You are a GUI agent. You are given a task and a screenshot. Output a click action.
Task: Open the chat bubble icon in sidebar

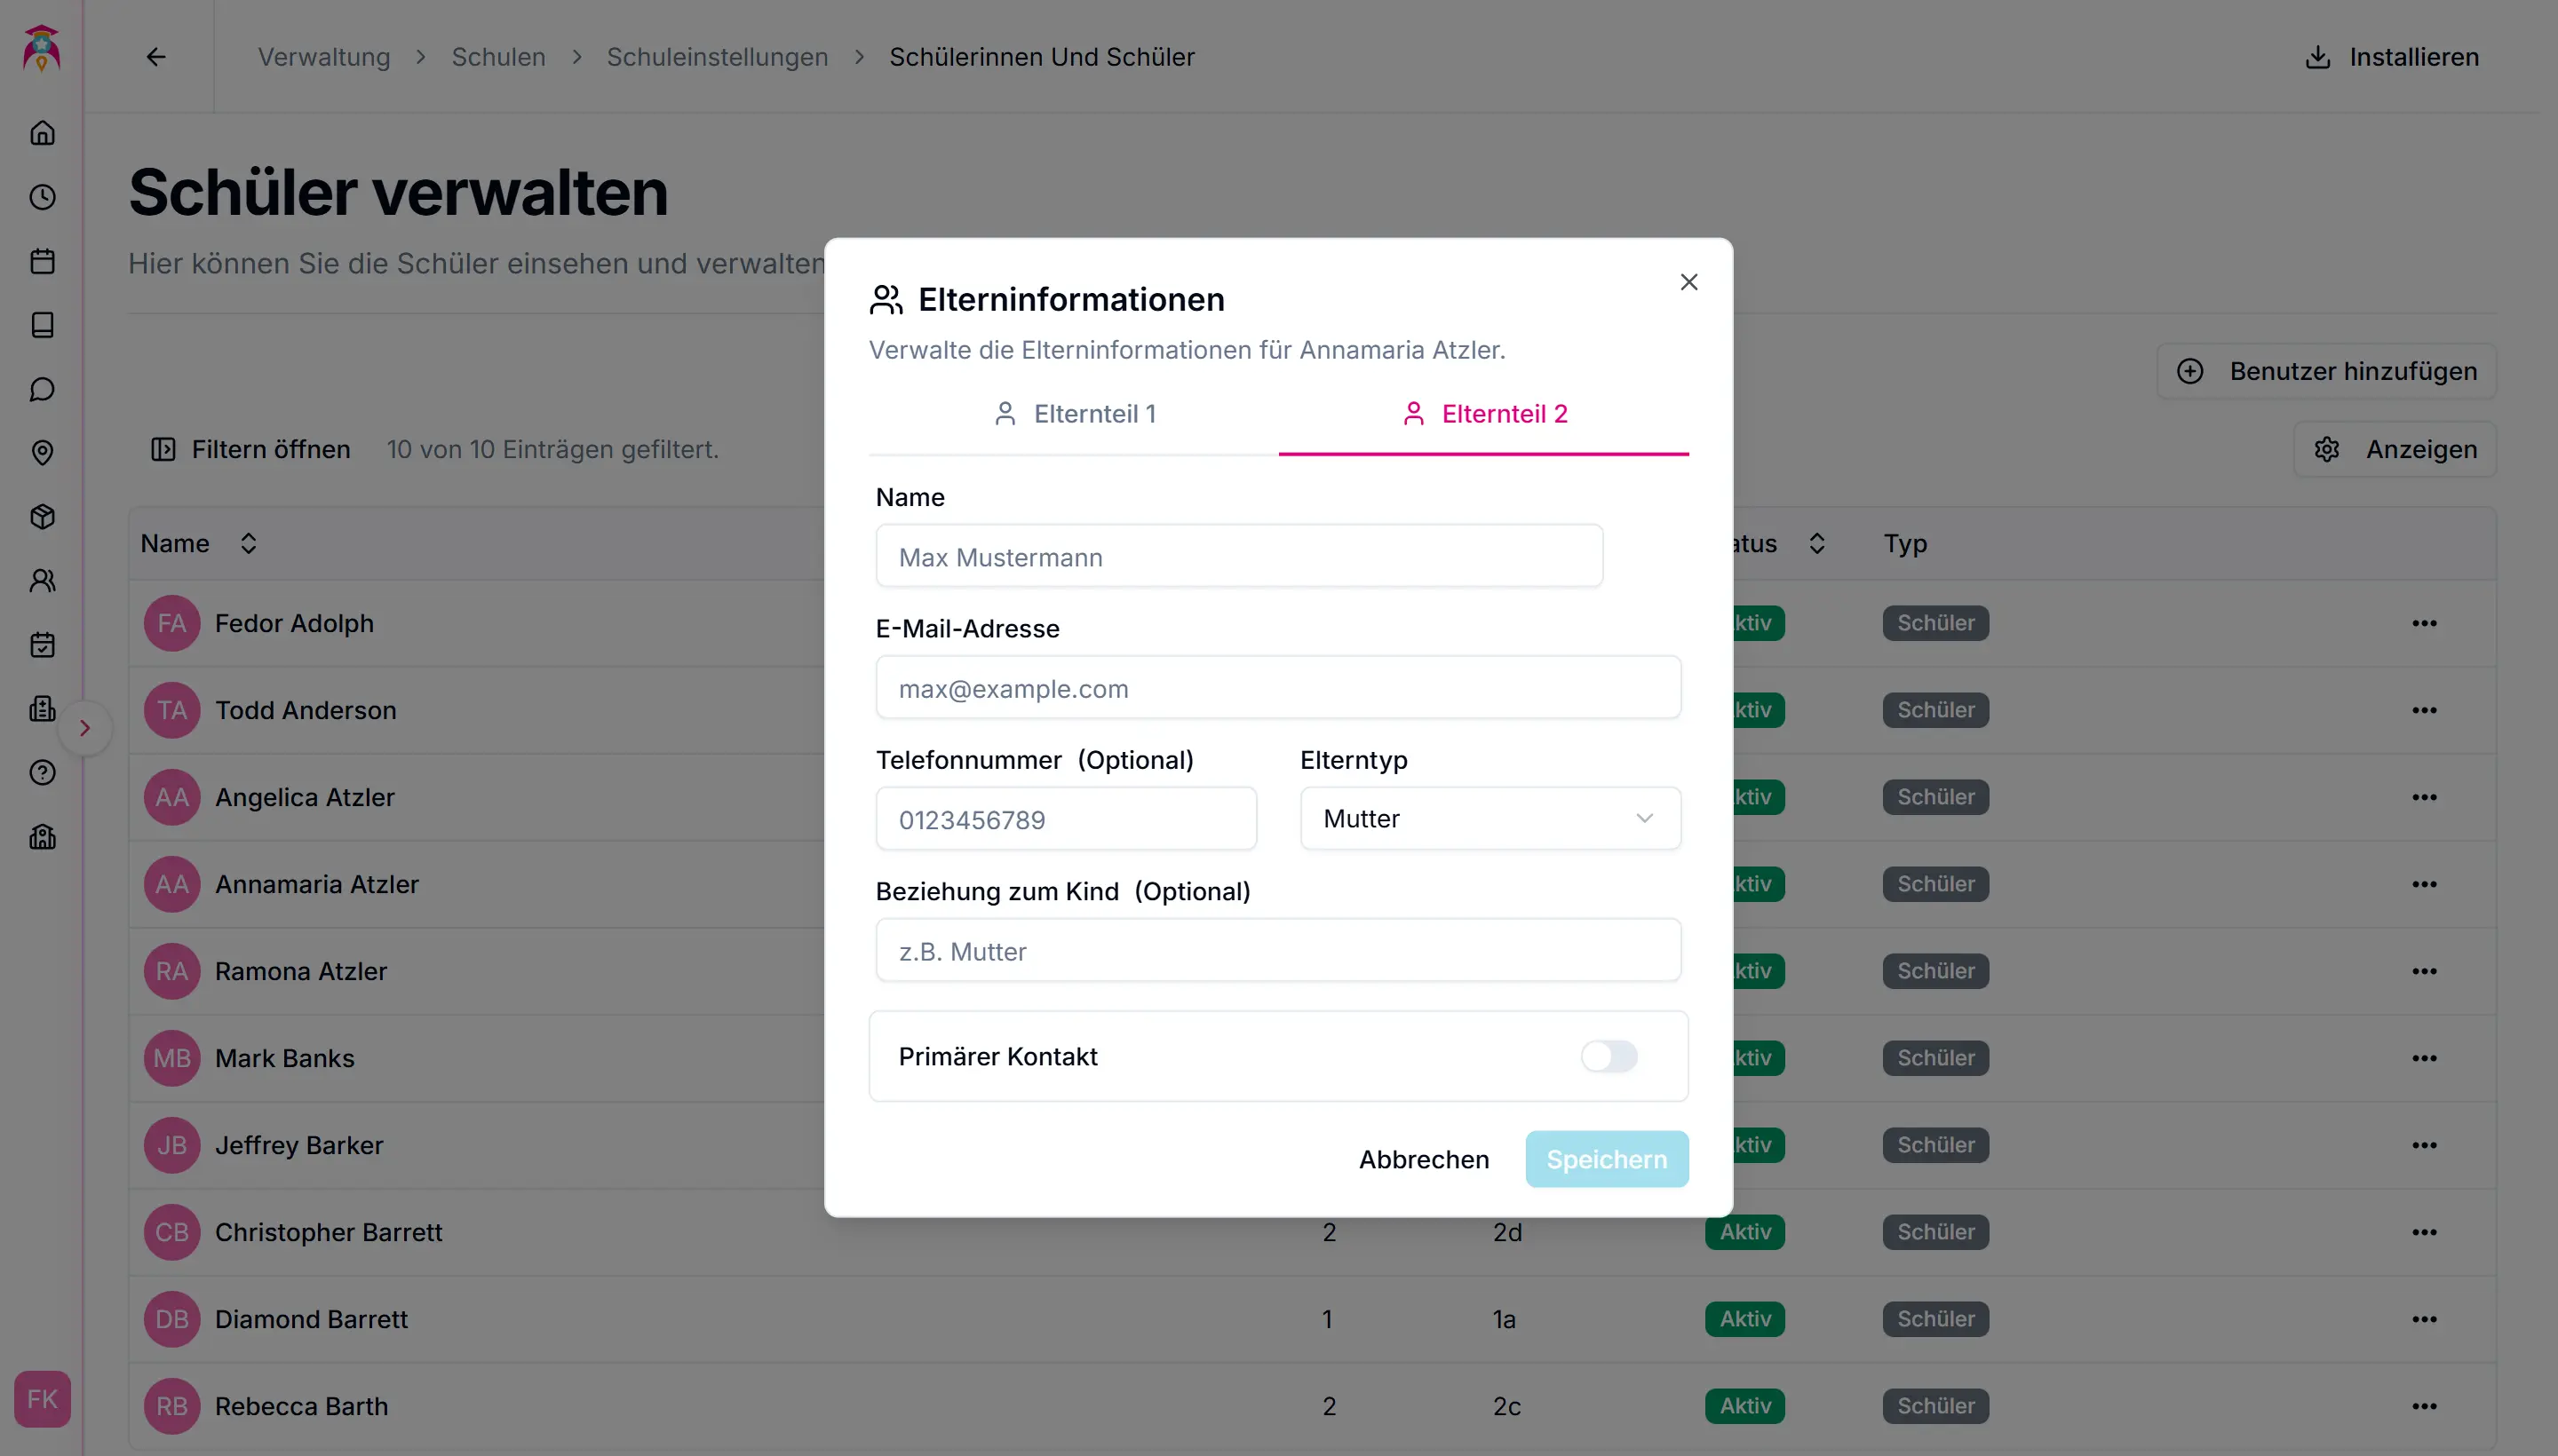click(42, 389)
